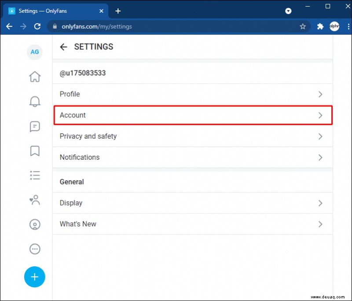Open the tab search dropdown arrow

point(288,11)
